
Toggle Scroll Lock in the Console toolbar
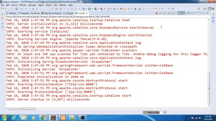(172, 13)
